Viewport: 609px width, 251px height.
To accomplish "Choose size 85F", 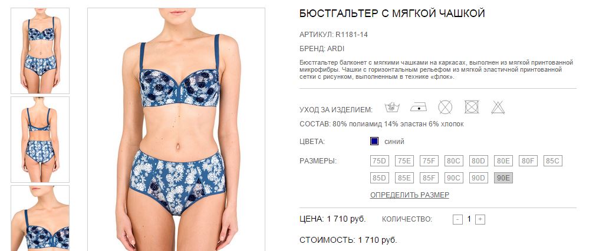I will point(429,178).
